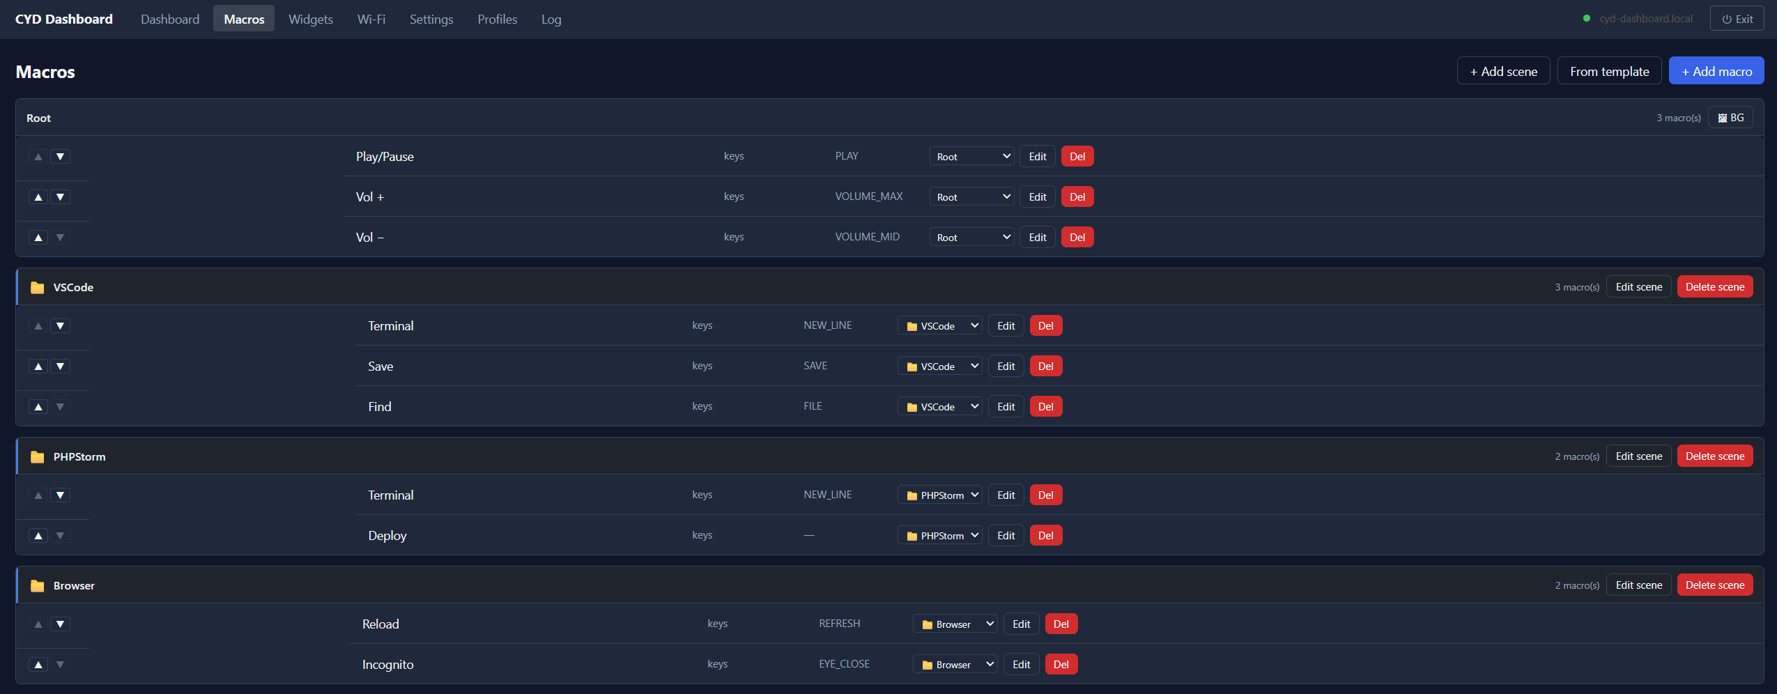Click the Browser scene folder icon
Viewport: 1777px width, 694px height.
point(38,586)
